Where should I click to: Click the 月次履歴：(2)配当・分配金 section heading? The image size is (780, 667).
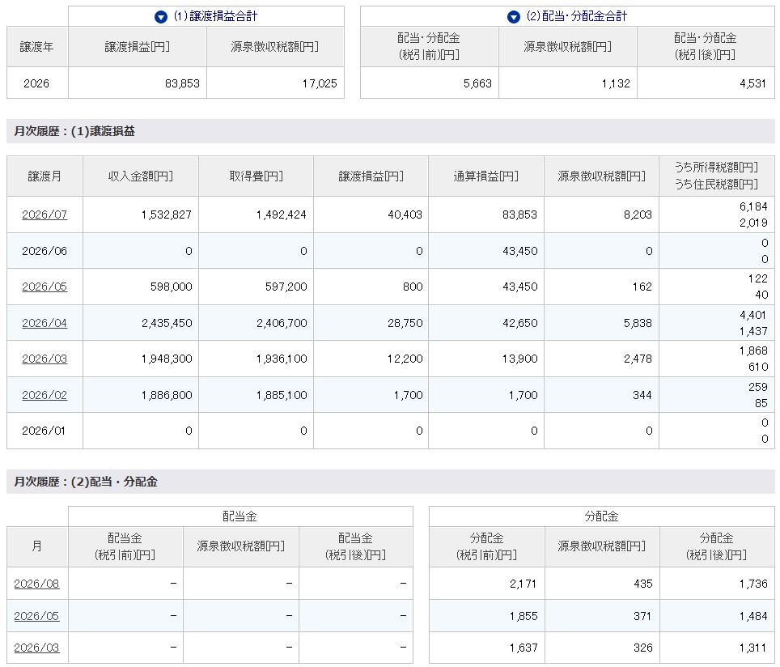tap(86, 482)
